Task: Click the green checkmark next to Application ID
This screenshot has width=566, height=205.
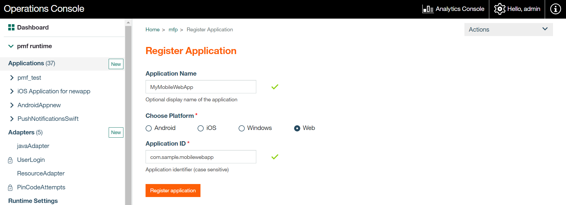Action: [x=275, y=157]
